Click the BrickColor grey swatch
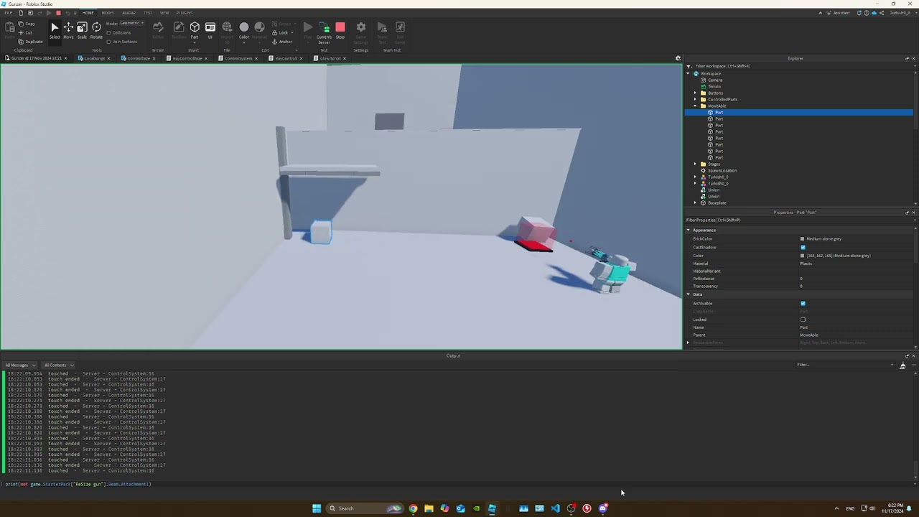The width and height of the screenshot is (919, 517). (x=802, y=239)
